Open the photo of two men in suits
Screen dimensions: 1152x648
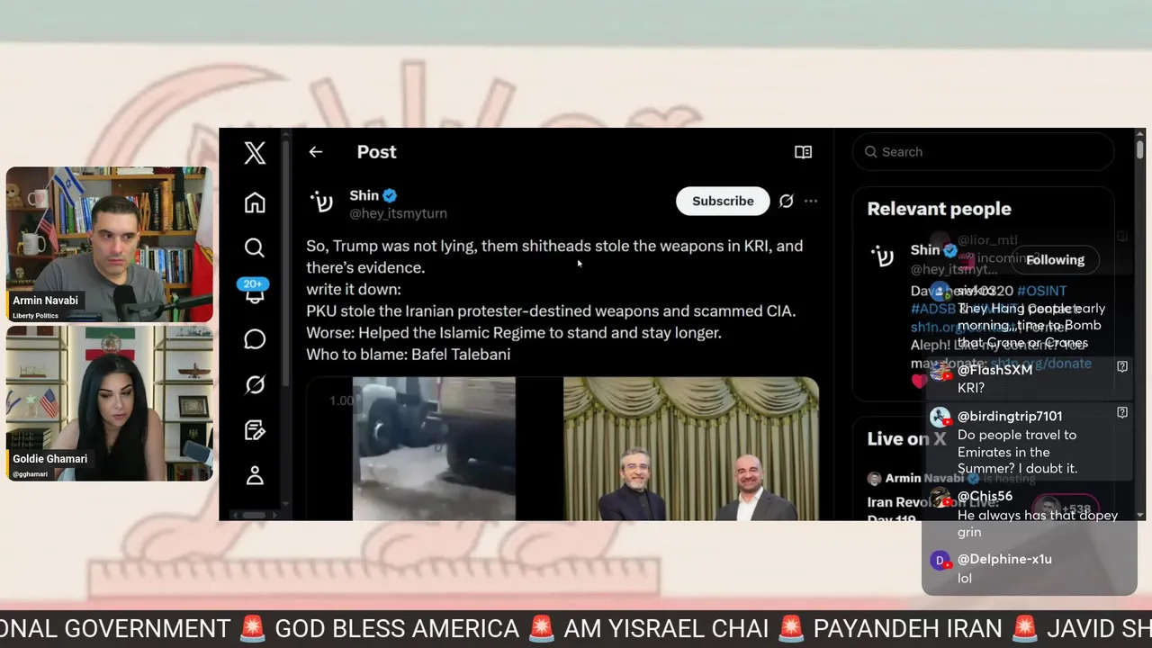(x=691, y=448)
